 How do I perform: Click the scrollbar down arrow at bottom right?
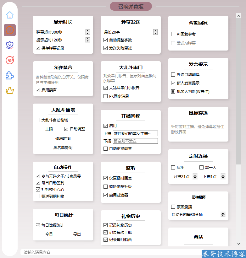[x=238, y=244]
